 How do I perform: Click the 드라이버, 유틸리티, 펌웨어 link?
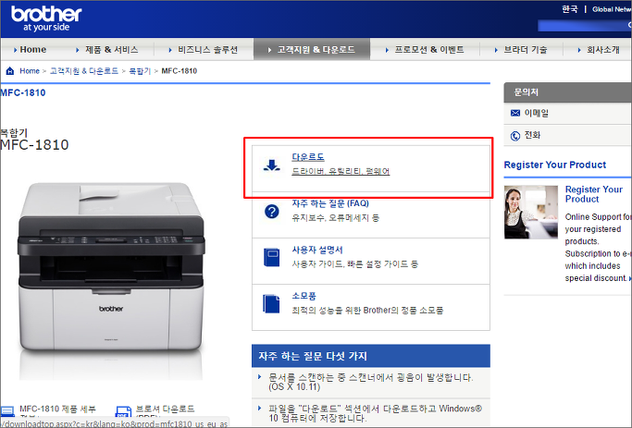341,172
